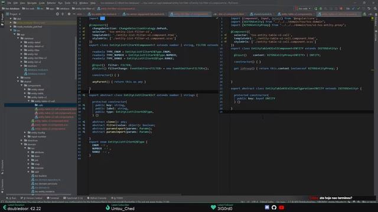Click the gutter marker beside abstract paramsImport line

(84, 132)
